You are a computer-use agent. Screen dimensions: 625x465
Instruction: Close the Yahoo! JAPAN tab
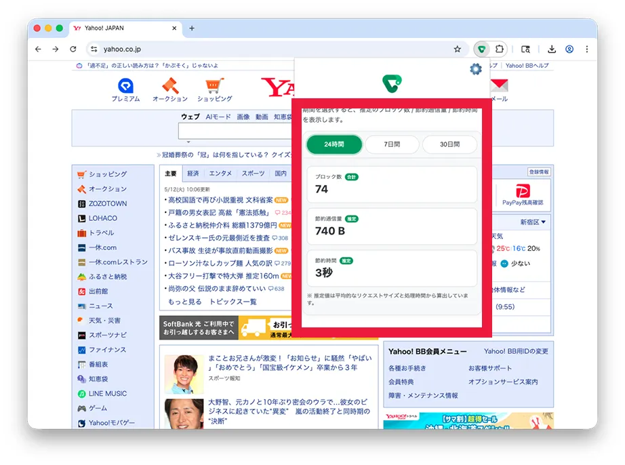click(174, 28)
